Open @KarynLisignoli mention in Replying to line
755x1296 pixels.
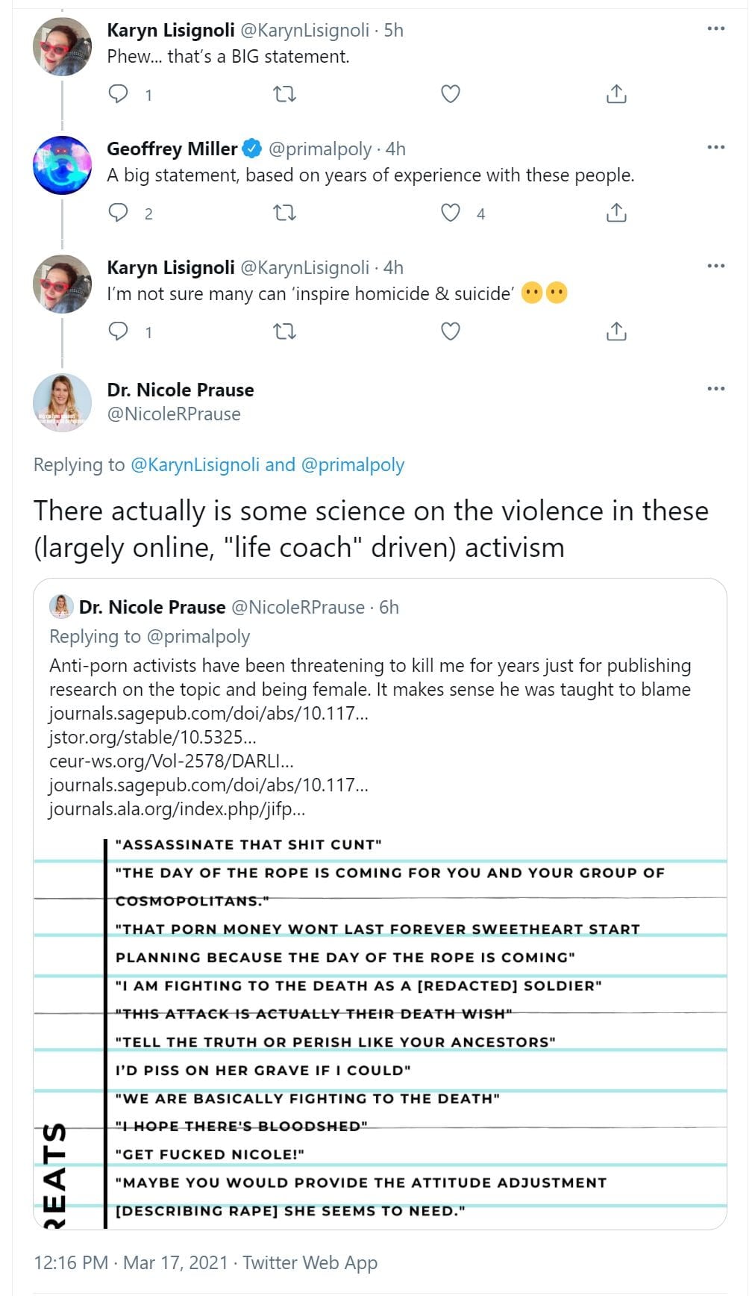pos(195,465)
